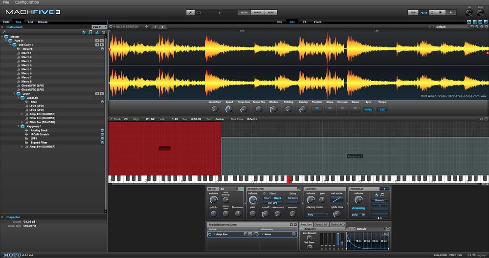
Task: Collapse the Keygroup 1 tree node
Action: click(x=19, y=126)
